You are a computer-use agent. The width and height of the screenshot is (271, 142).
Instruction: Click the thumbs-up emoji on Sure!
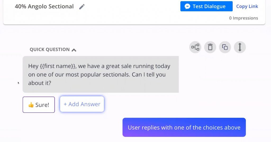tap(31, 105)
